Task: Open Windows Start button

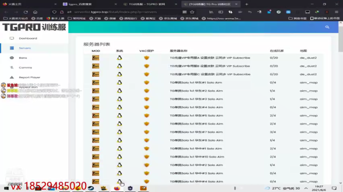Action: point(6,188)
